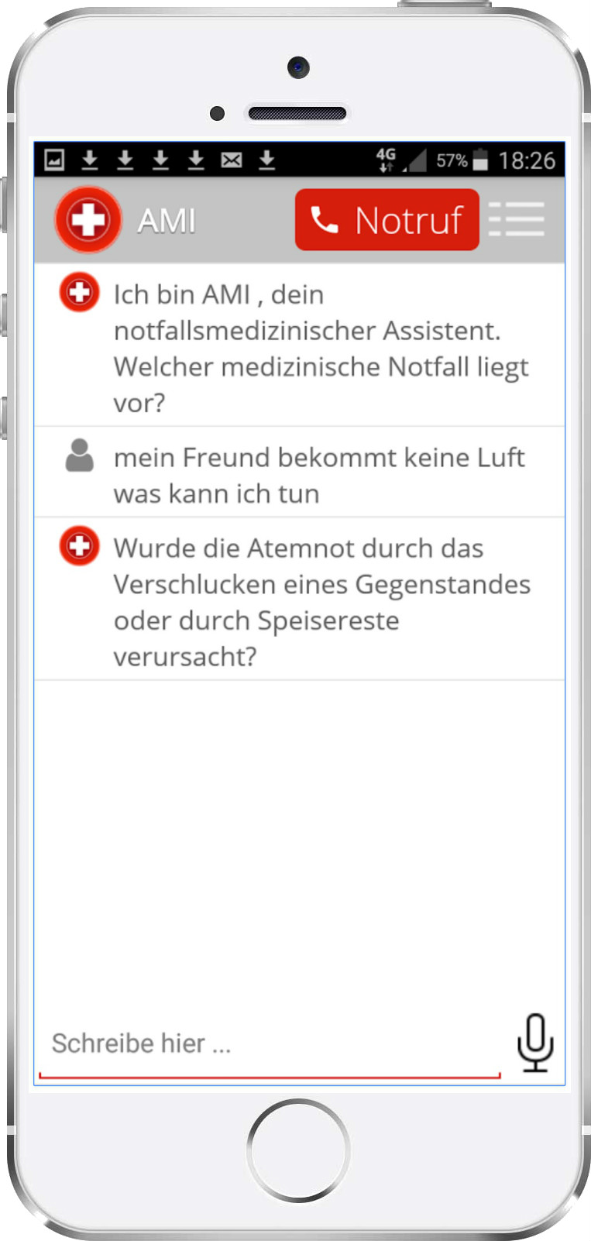
Task: Tap the red cross avatar beside AMI greeting
Action: click(x=79, y=292)
